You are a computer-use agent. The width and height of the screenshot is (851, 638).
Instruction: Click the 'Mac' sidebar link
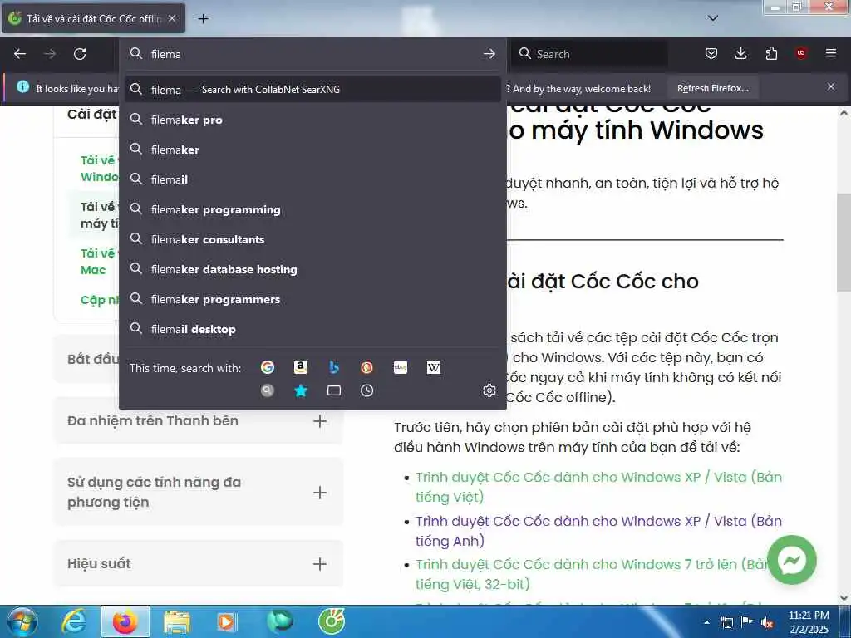(x=93, y=270)
